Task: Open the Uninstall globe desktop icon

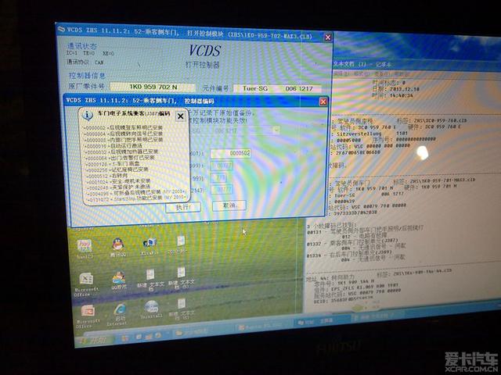Action: pos(151,307)
